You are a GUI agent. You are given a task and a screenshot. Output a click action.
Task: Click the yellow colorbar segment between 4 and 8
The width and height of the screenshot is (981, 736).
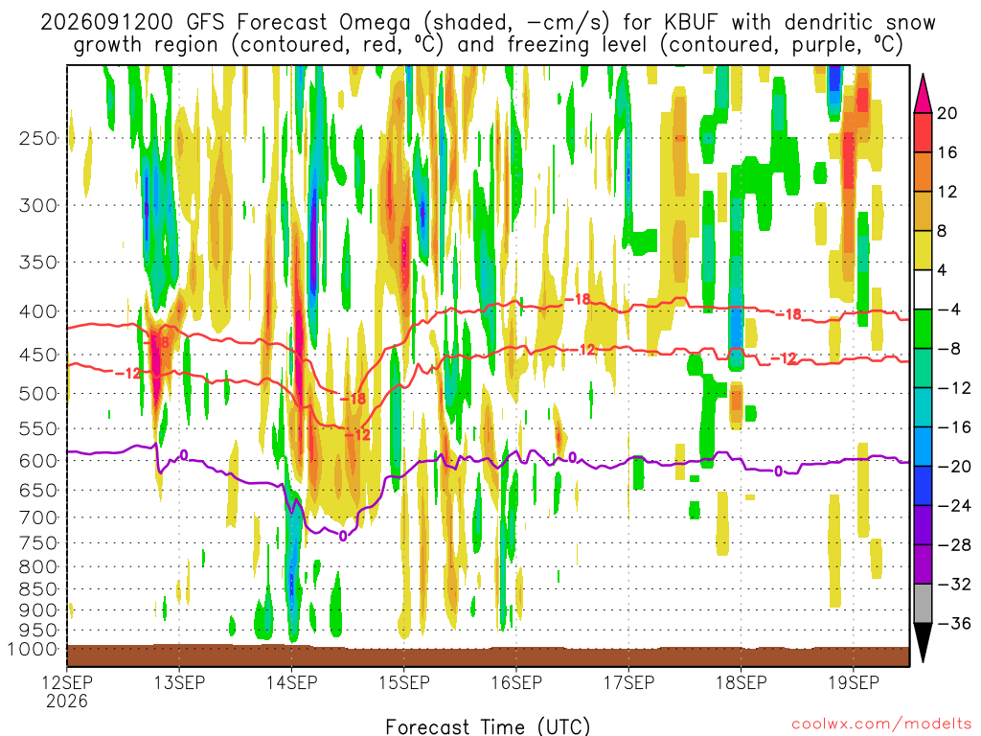coord(923,250)
